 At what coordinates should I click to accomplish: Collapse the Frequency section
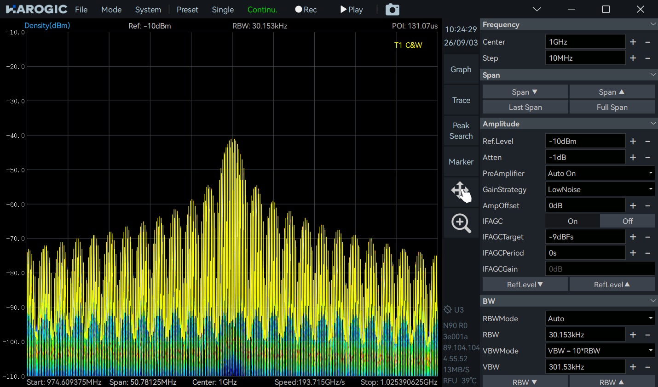[653, 24]
